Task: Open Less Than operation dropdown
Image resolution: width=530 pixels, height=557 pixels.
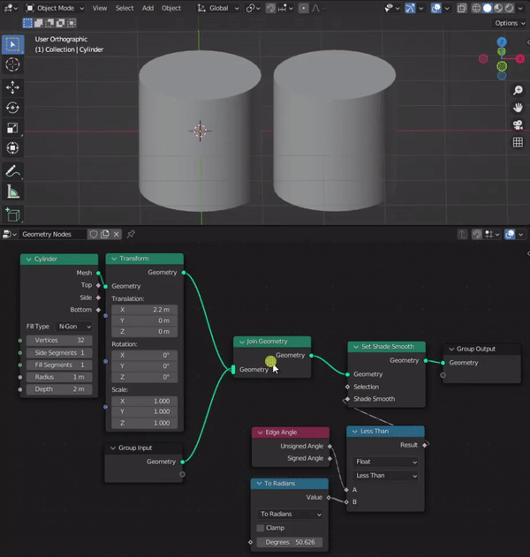Action: (386, 476)
